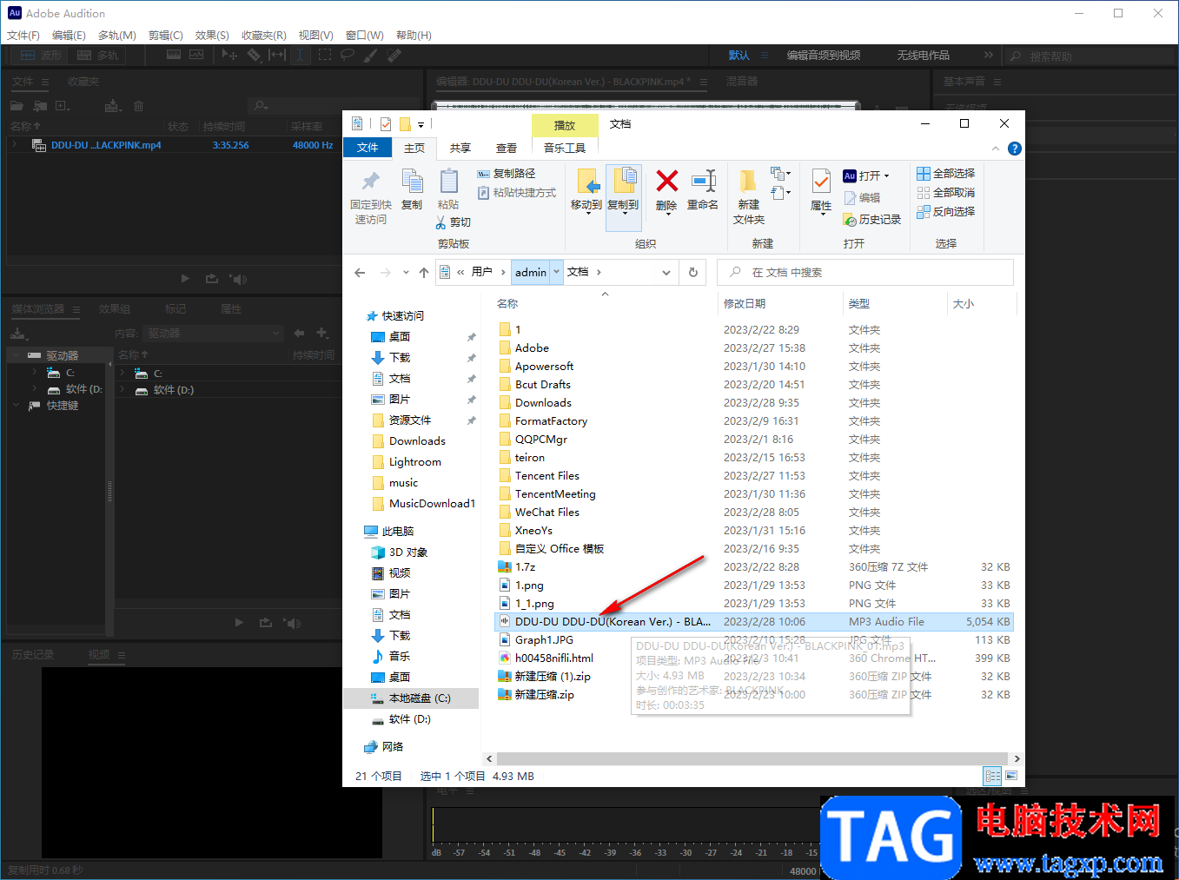This screenshot has width=1179, height=880.
Task: Go up one folder level in Explorer
Action: pyautogui.click(x=424, y=273)
